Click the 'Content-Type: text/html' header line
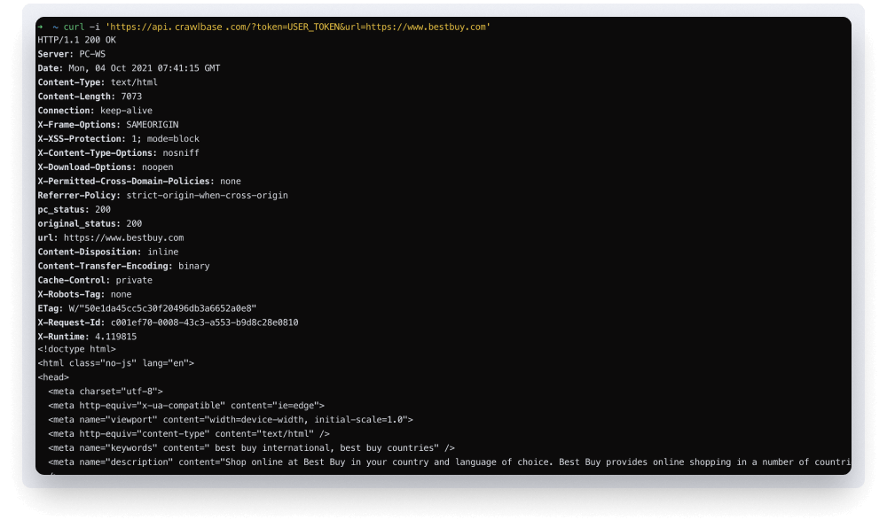Screen dimensions: 887x528 pyautogui.click(x=98, y=82)
